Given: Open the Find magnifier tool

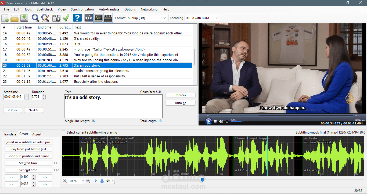Looking at the screenshot, I should pyautogui.click(x=35, y=18).
